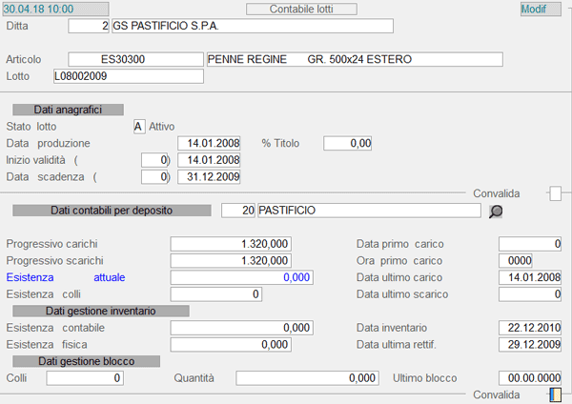Viewport: 572px width, 404px height.
Task: Toggle the lower Convalida checkbox
Action: (555, 394)
